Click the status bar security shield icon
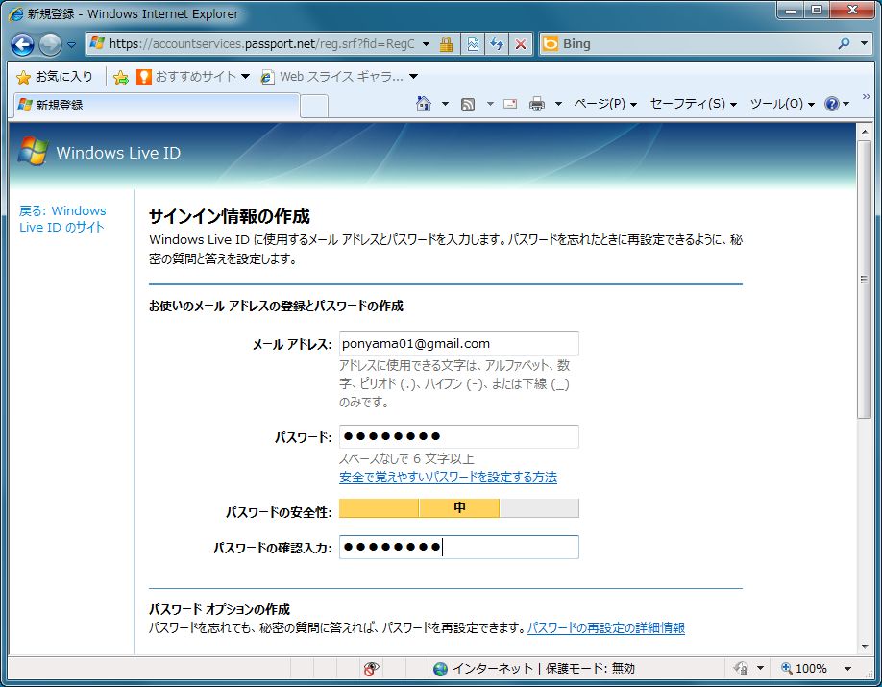Screen dimensions: 882x687 coord(741,669)
